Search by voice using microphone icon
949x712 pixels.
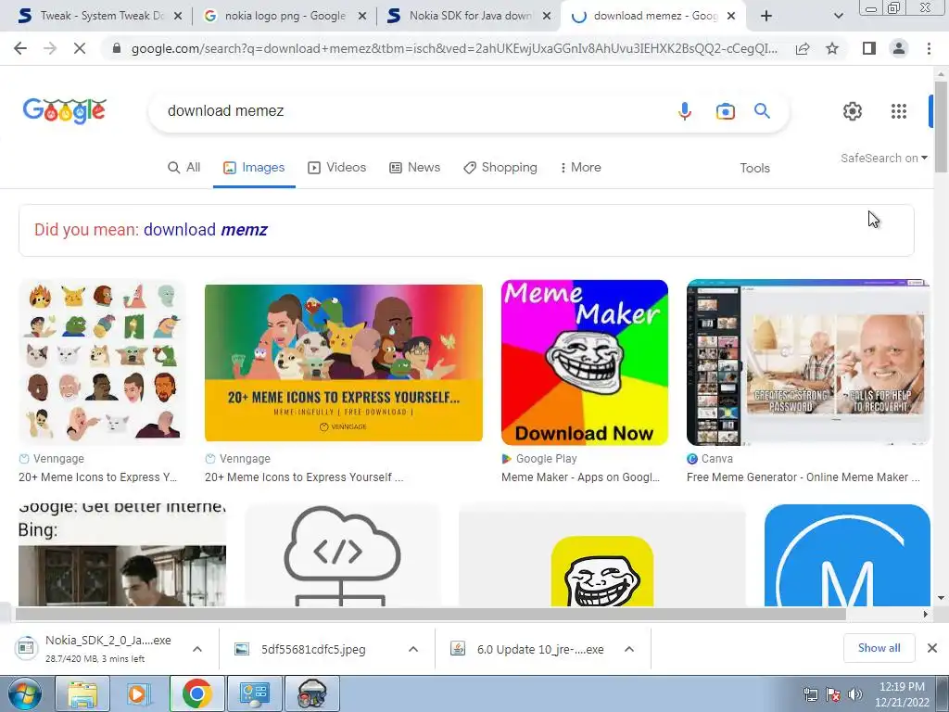[685, 111]
